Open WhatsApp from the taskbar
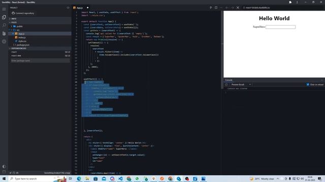 pyautogui.click(x=137, y=178)
